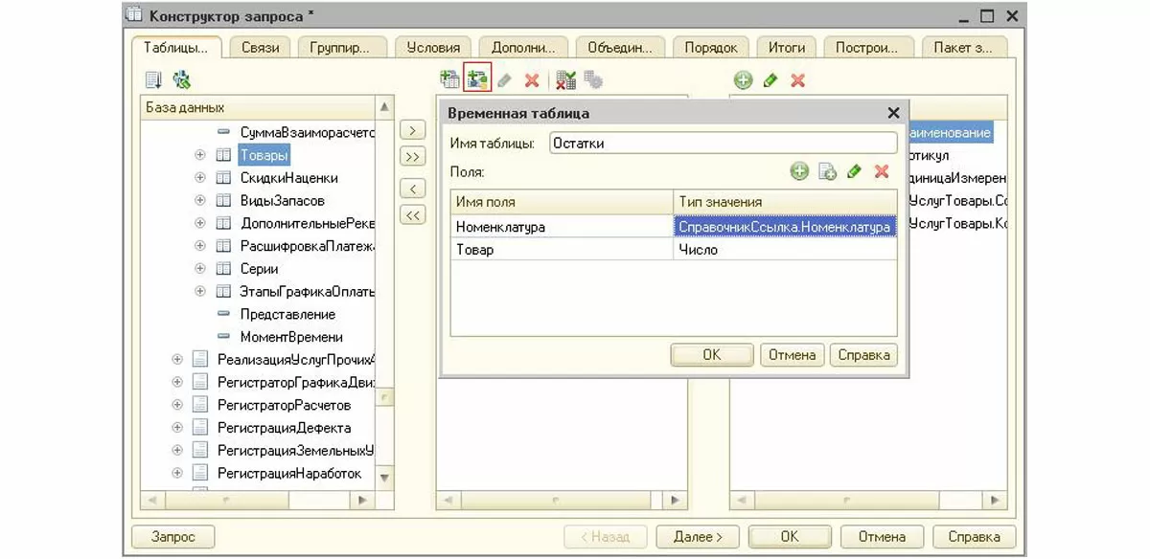Image resolution: width=1150 pixels, height=559 pixels.
Task: Click the red X delete-field icon in right panel
Action: [x=796, y=80]
